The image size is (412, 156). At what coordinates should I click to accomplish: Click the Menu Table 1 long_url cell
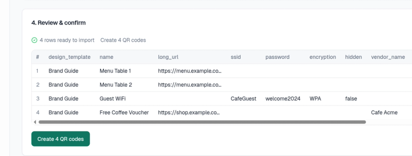click(x=190, y=71)
